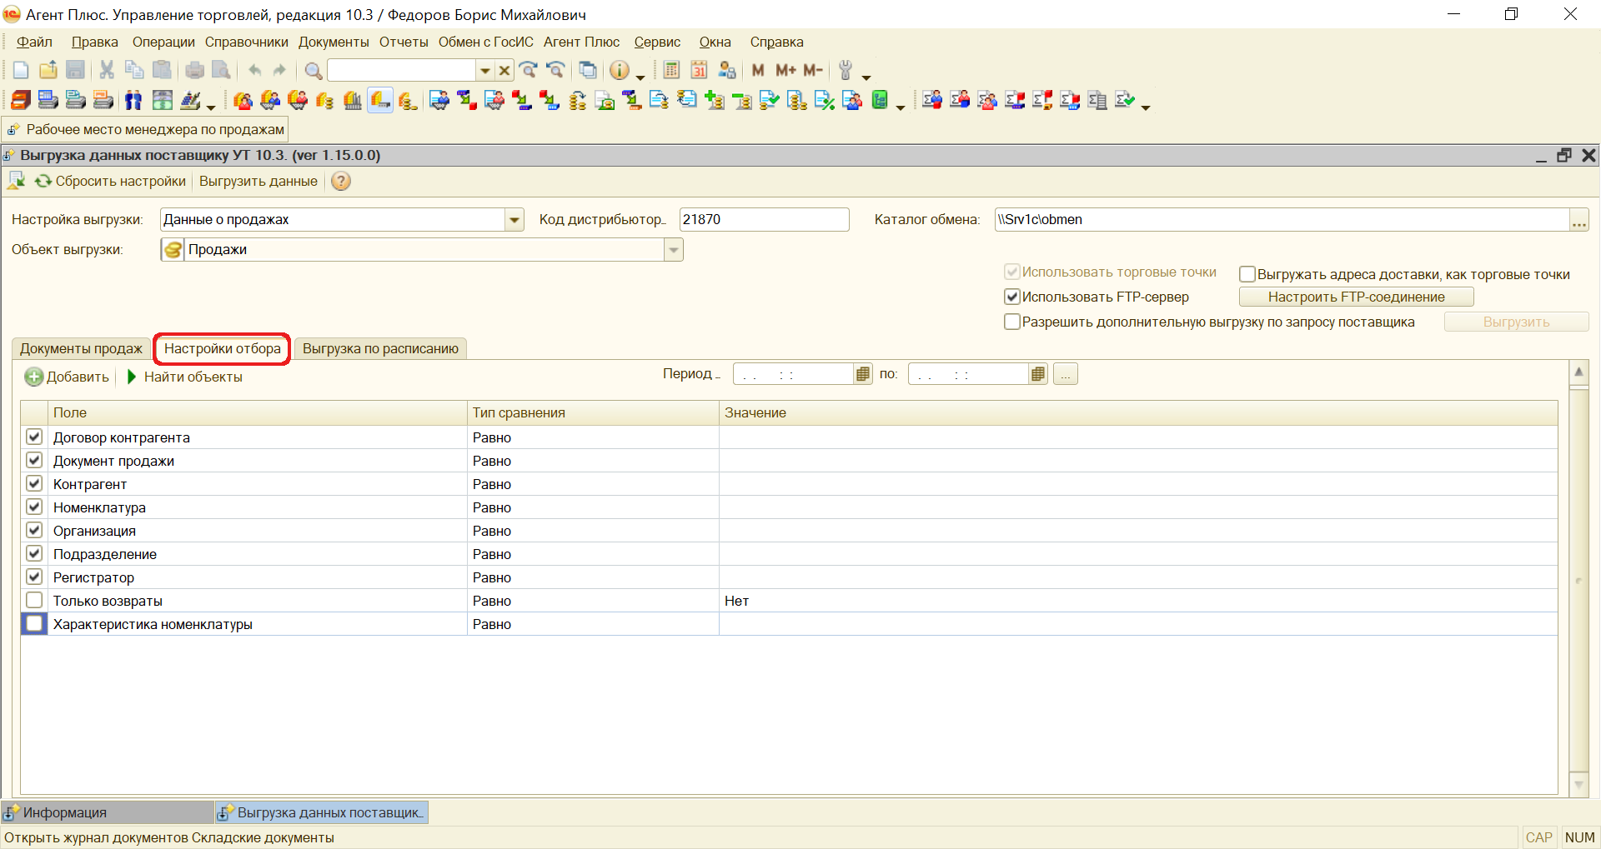
Task: Expand the toolbar search field dropdown
Action: pyautogui.click(x=484, y=71)
